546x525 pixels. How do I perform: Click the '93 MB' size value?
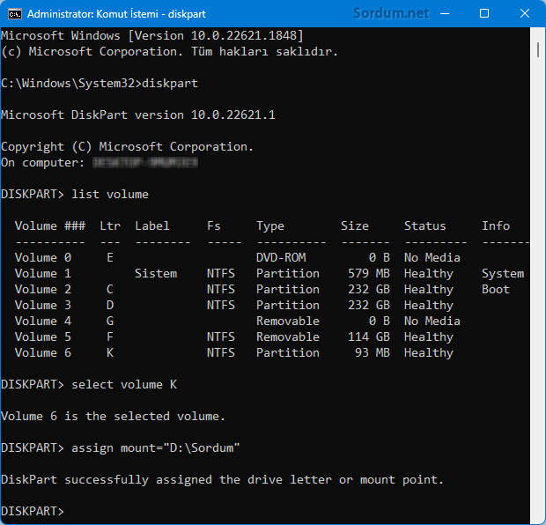pos(373,352)
